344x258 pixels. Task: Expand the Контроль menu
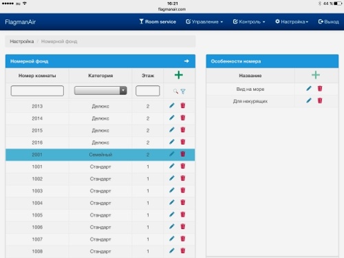[249, 22]
